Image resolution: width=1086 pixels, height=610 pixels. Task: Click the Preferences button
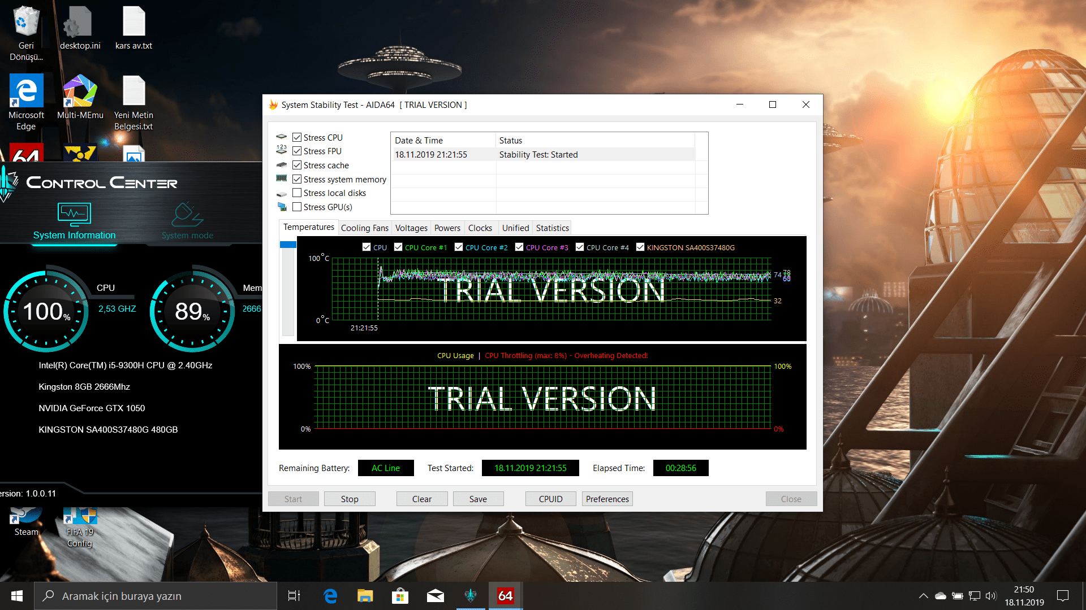click(x=607, y=499)
